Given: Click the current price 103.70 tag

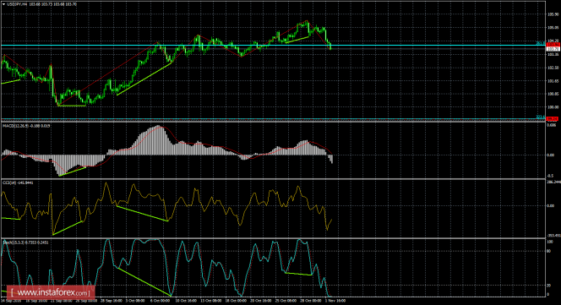Looking at the screenshot, I should pos(553,48).
